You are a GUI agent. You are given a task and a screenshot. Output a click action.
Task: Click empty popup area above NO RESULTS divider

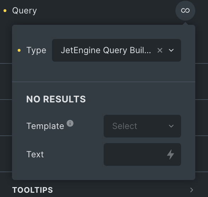[x=103, y=72]
